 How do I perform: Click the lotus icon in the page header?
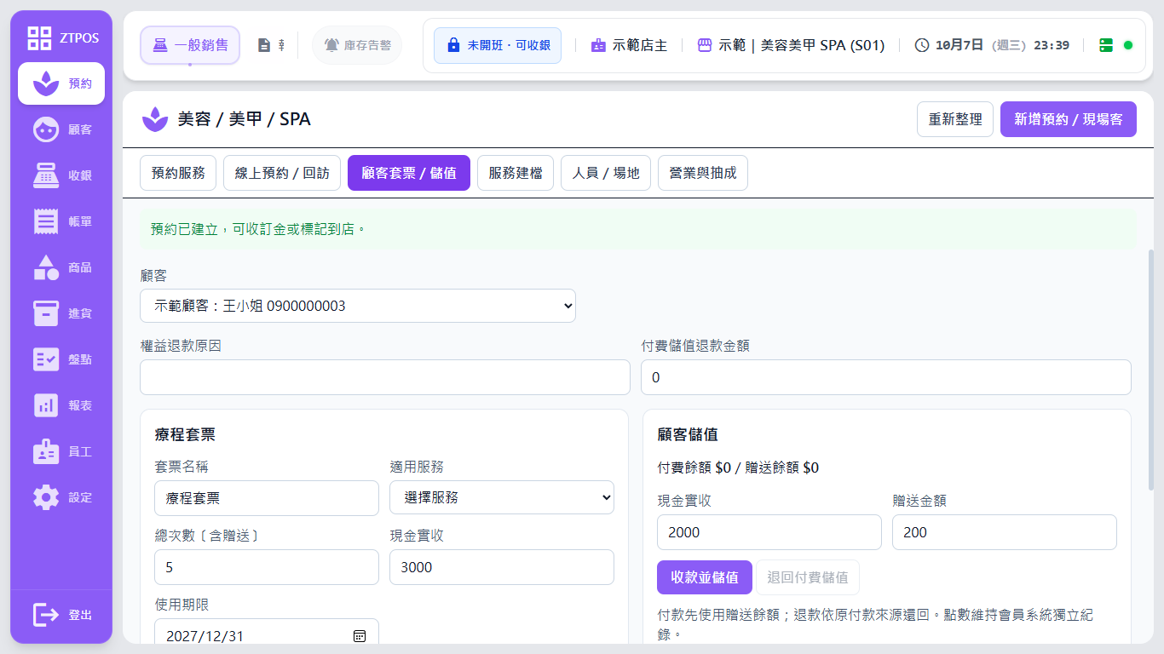tap(155, 119)
